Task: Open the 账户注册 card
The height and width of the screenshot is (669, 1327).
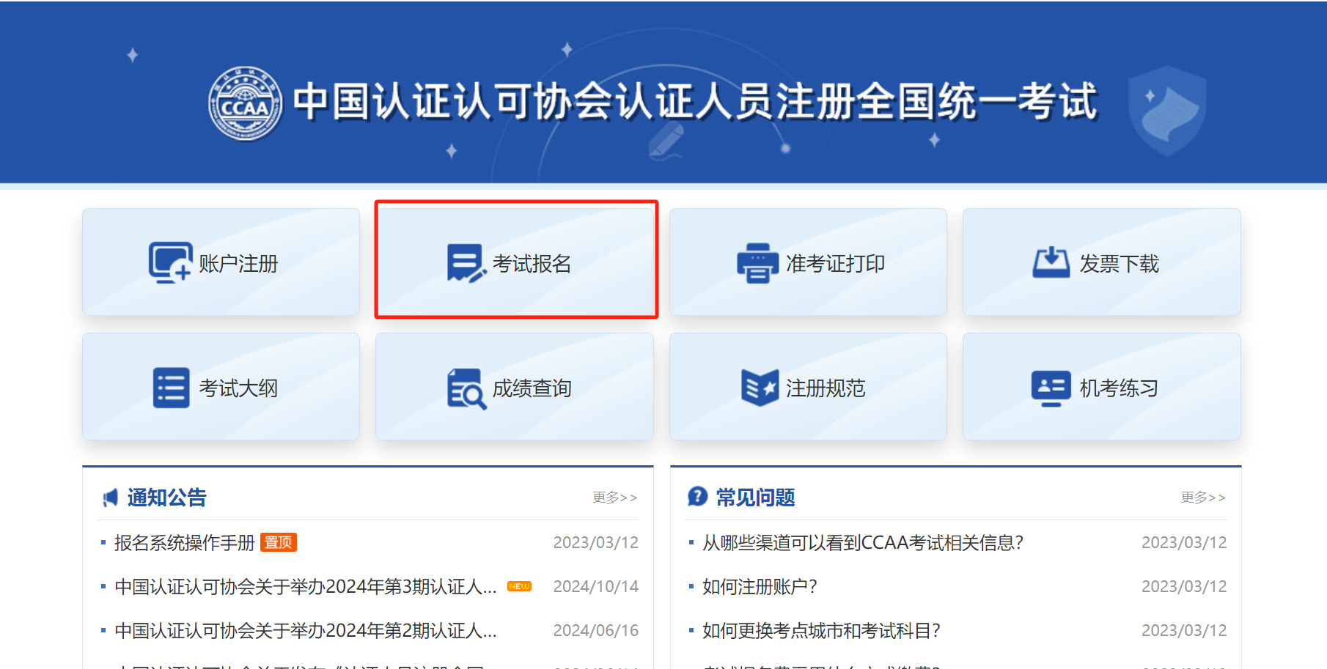Action: [x=221, y=262]
